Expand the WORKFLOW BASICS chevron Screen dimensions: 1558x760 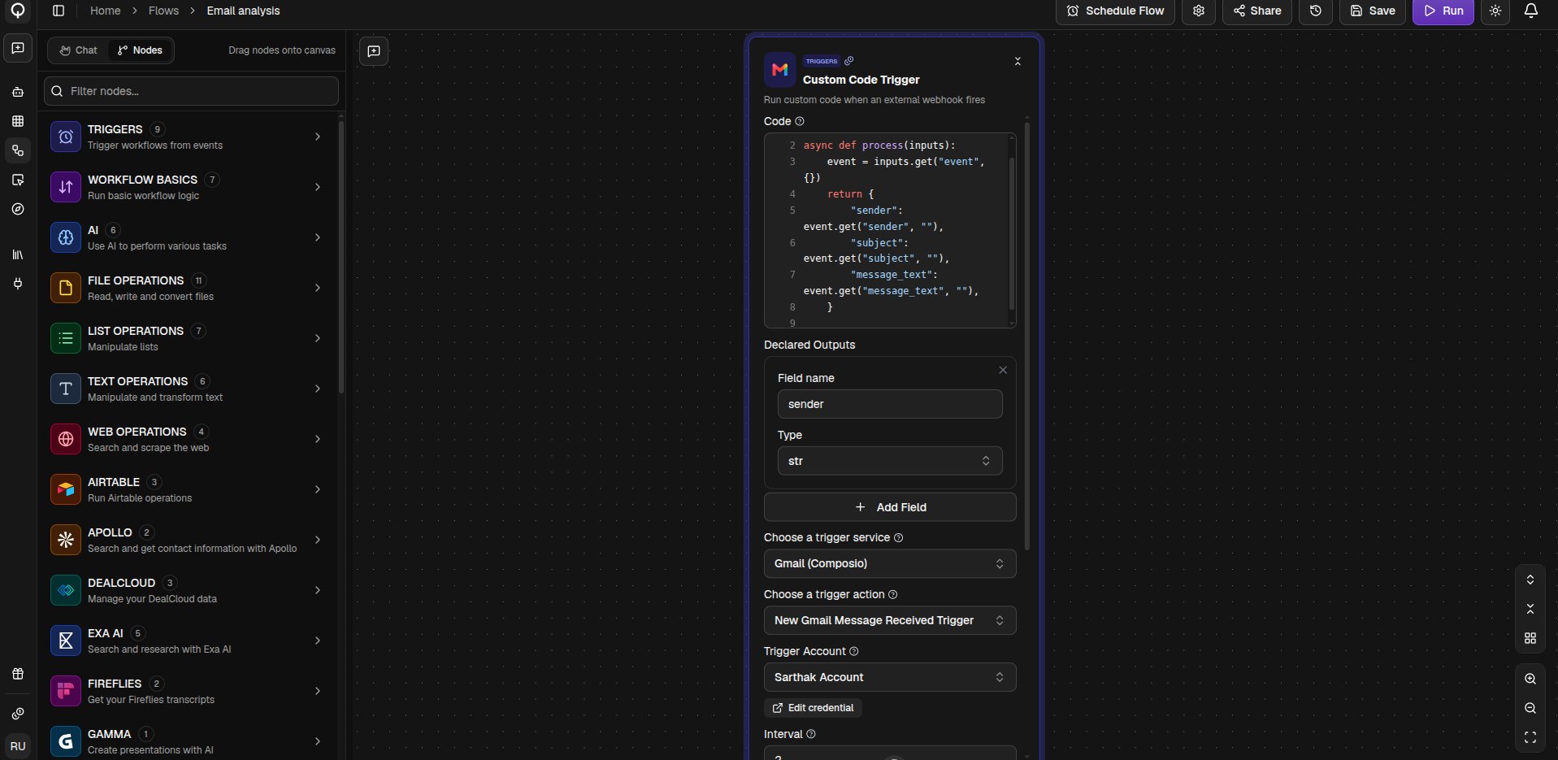pos(318,187)
